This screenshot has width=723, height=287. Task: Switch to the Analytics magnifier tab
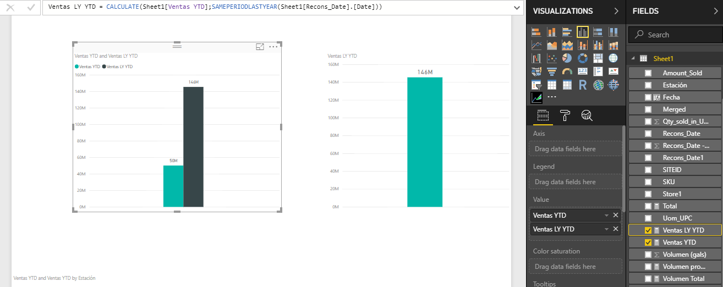[x=587, y=115]
